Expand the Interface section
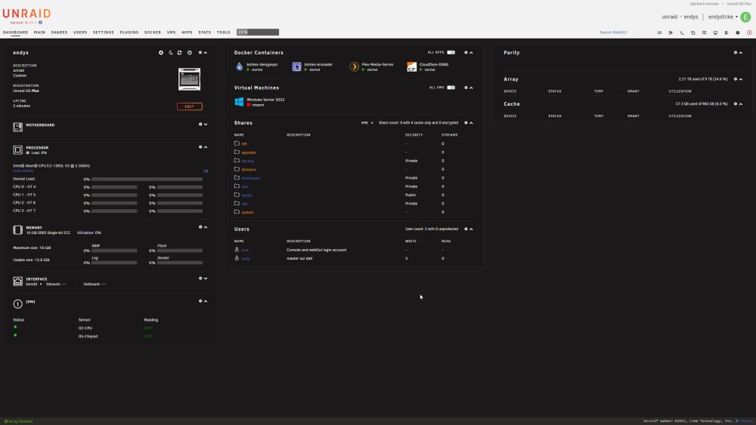The image size is (756, 425). pos(206,279)
